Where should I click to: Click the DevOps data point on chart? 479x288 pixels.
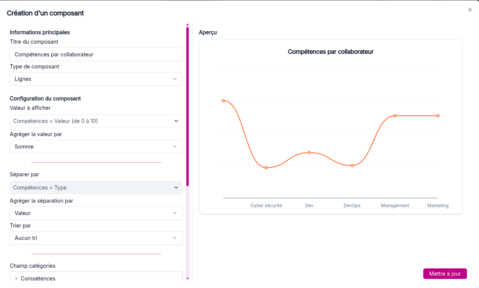(352, 165)
